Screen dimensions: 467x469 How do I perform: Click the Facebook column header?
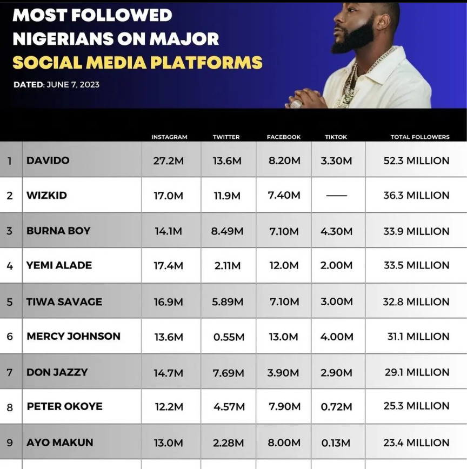pos(284,137)
